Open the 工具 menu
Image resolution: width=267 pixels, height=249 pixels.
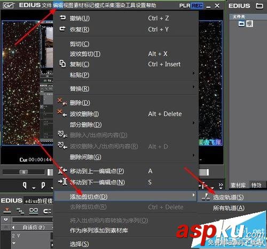[130, 5]
